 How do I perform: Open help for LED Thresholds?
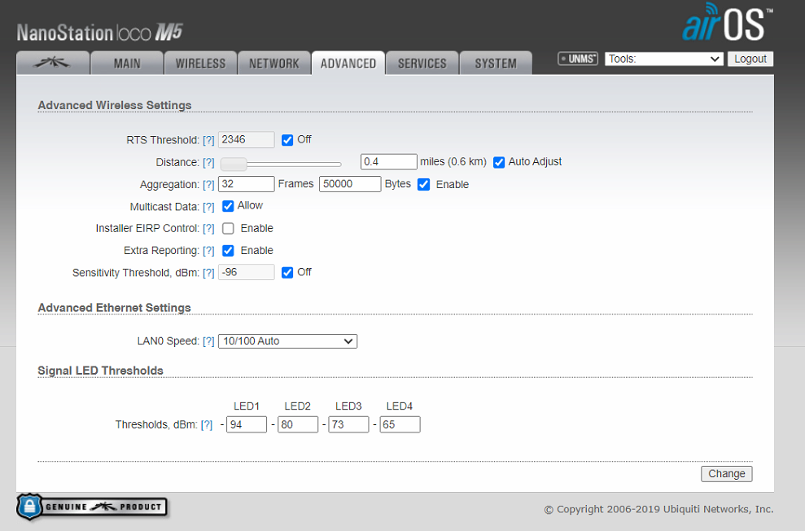207,424
